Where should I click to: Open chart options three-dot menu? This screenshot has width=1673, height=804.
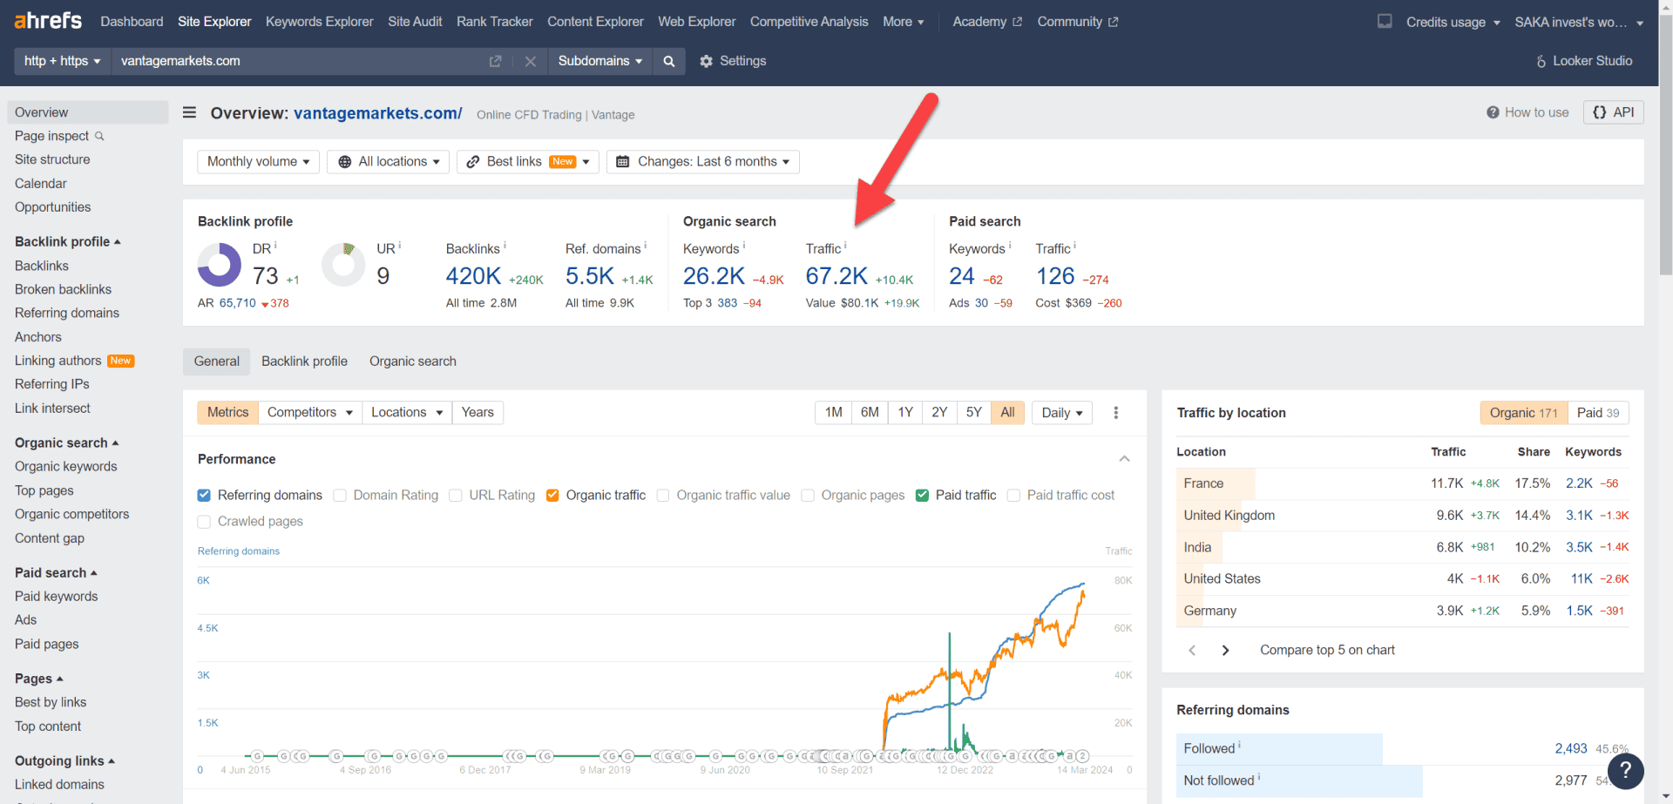click(x=1115, y=413)
